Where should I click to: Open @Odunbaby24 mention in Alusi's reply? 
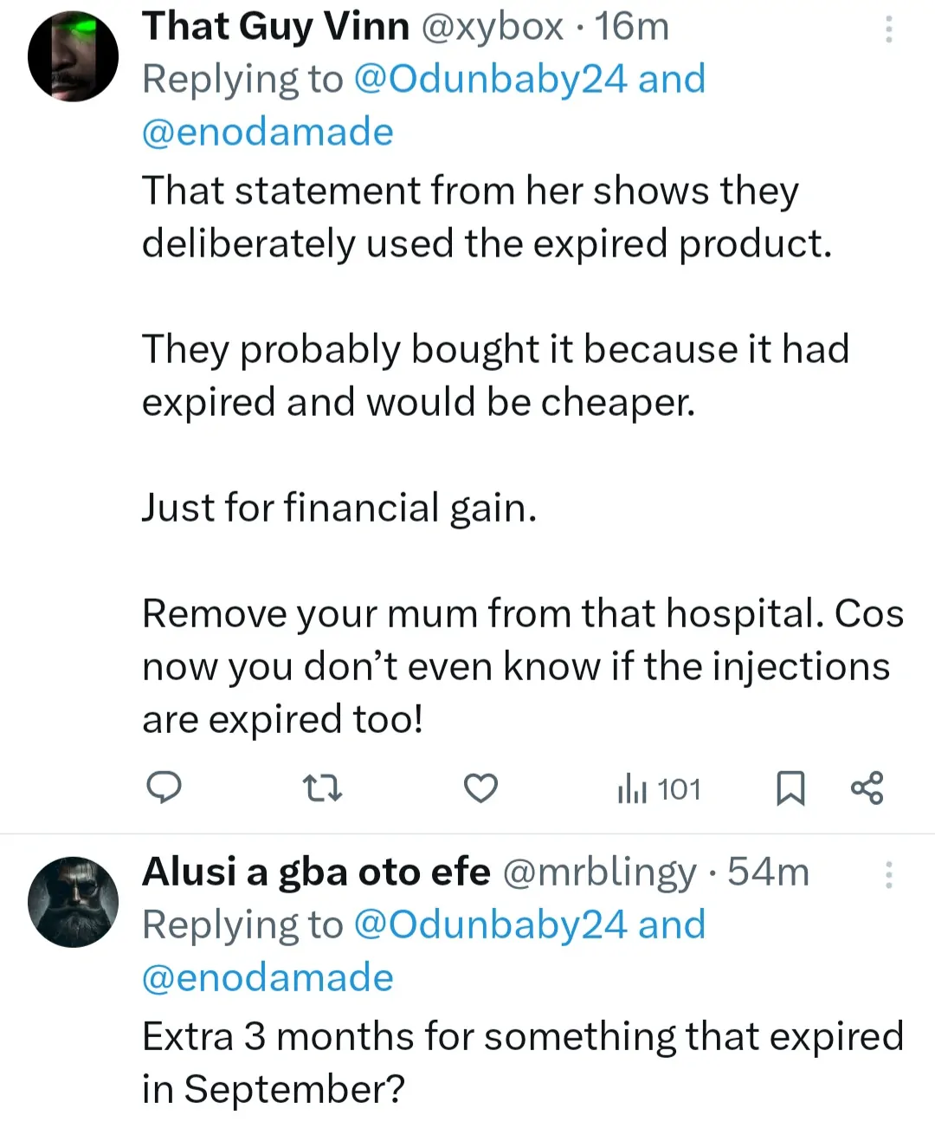pyautogui.click(x=490, y=924)
